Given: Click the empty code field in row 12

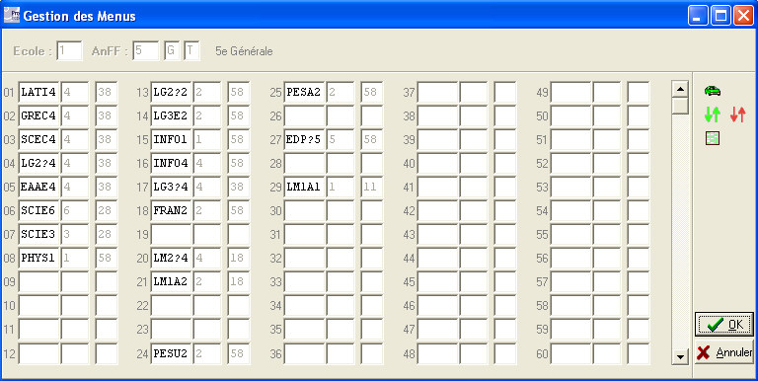Looking at the screenshot, I should (38, 354).
